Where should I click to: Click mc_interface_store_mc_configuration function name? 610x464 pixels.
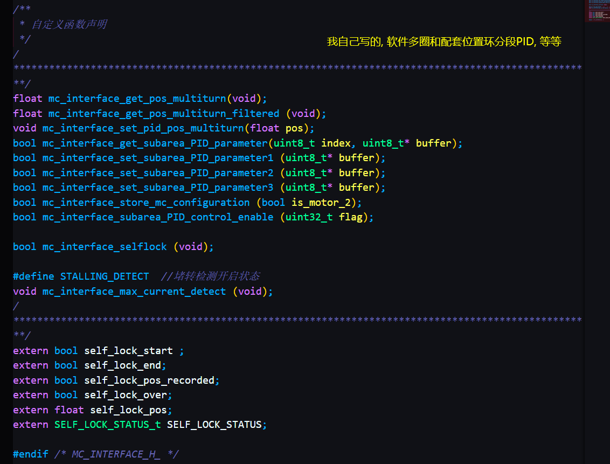(146, 203)
